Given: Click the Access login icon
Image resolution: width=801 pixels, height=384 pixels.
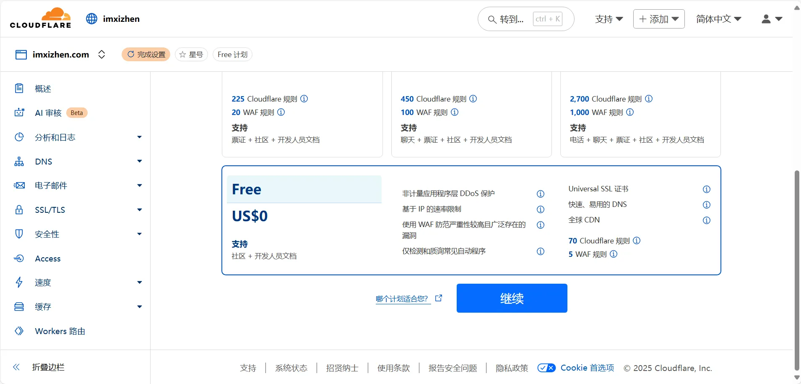Looking at the screenshot, I should (19, 259).
